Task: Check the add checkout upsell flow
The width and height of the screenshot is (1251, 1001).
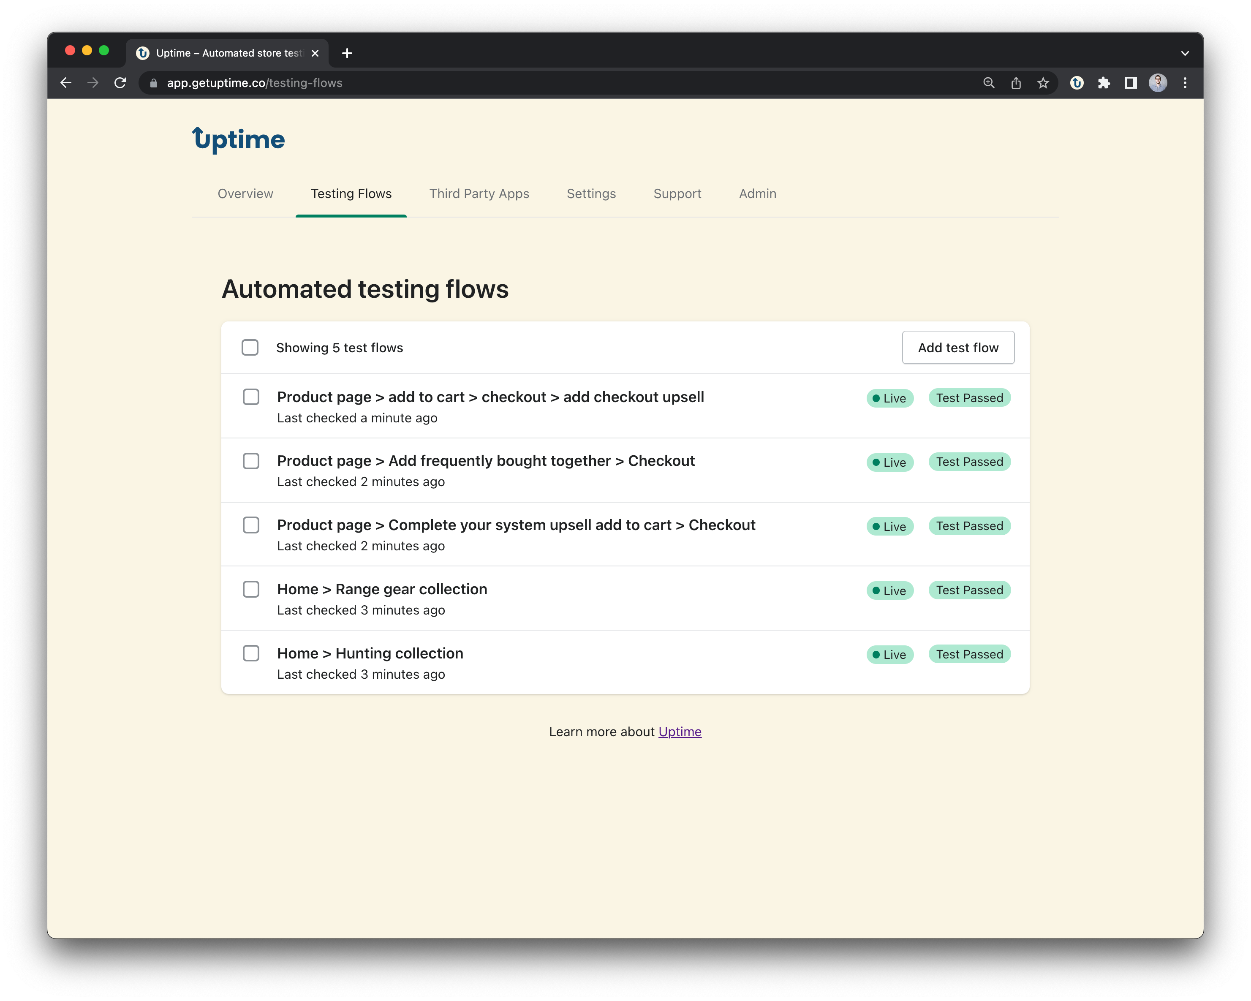Action: [251, 397]
